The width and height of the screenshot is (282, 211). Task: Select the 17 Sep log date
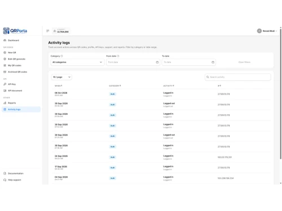(x=61, y=167)
